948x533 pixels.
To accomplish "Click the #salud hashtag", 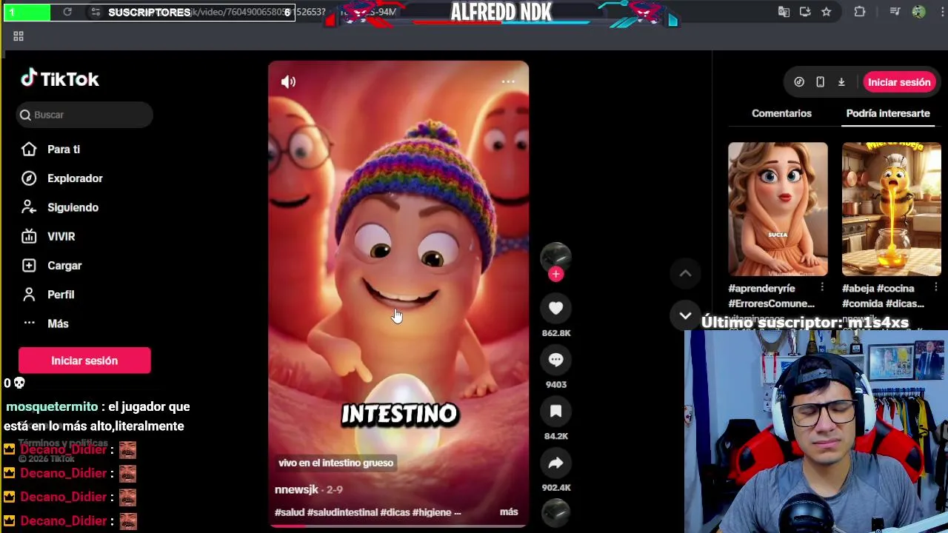I will (x=290, y=512).
